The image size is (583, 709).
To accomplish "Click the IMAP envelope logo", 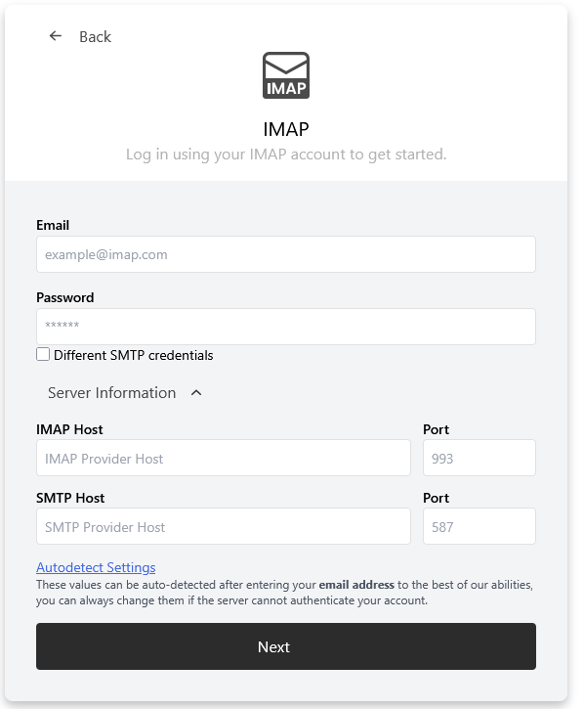I will tap(286, 75).
